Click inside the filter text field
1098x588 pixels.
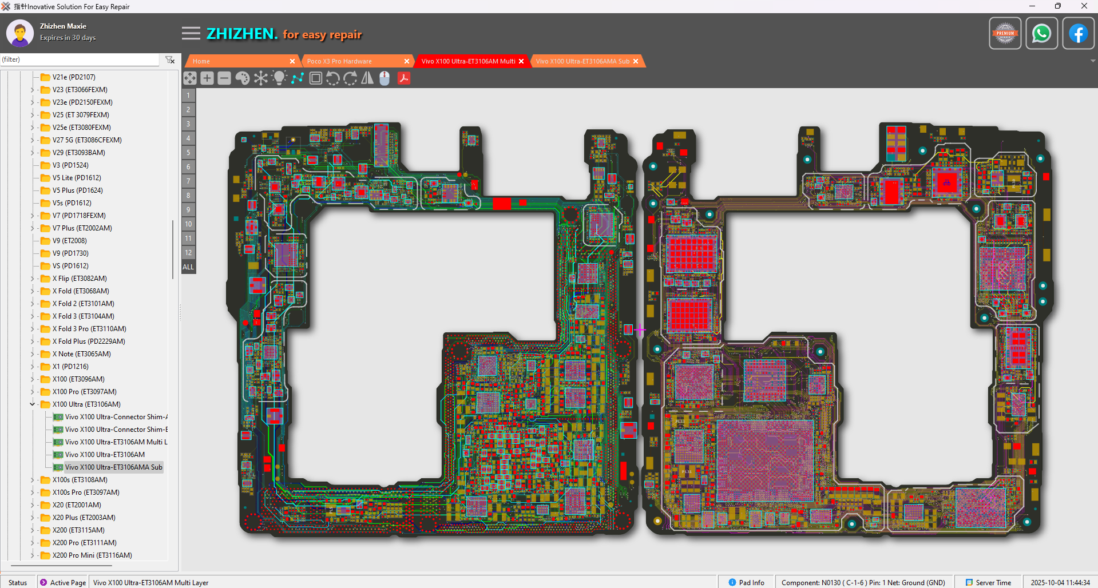(x=80, y=59)
